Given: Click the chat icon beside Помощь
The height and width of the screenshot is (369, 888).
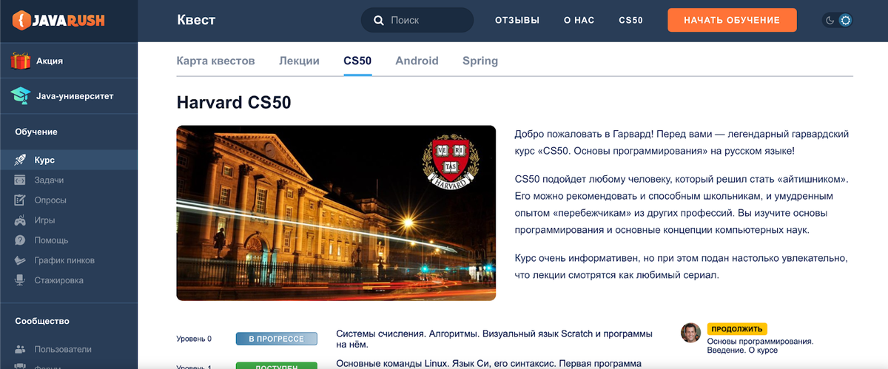Looking at the screenshot, I should pyautogui.click(x=20, y=240).
